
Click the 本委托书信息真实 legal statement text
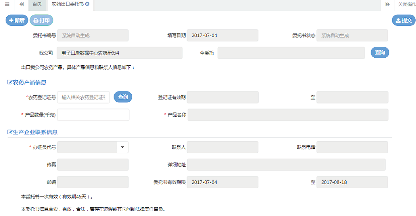(93, 210)
